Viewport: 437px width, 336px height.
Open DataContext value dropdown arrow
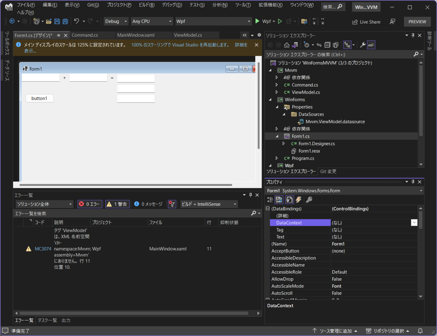click(x=414, y=223)
